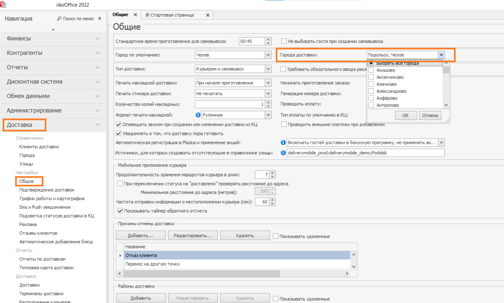Click info icon beside street sources field
This screenshot has width=504, height=303.
click(x=283, y=153)
